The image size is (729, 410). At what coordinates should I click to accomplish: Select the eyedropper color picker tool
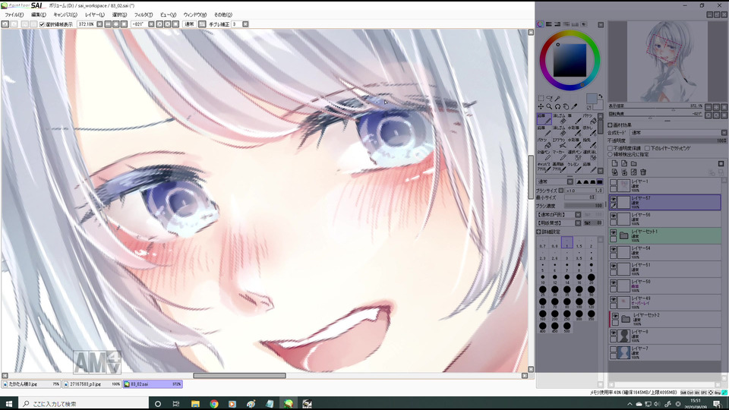coord(574,106)
